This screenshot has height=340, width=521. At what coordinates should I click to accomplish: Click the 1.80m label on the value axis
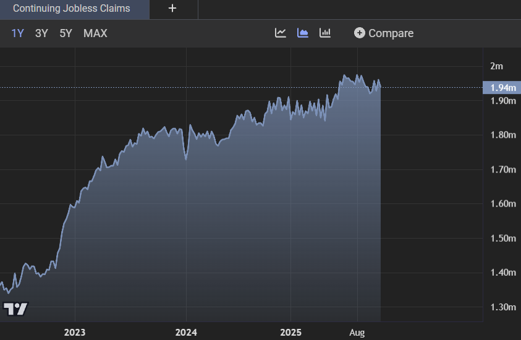[502, 135]
